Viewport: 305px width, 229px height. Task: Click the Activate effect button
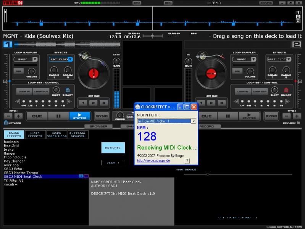click(x=113, y=148)
